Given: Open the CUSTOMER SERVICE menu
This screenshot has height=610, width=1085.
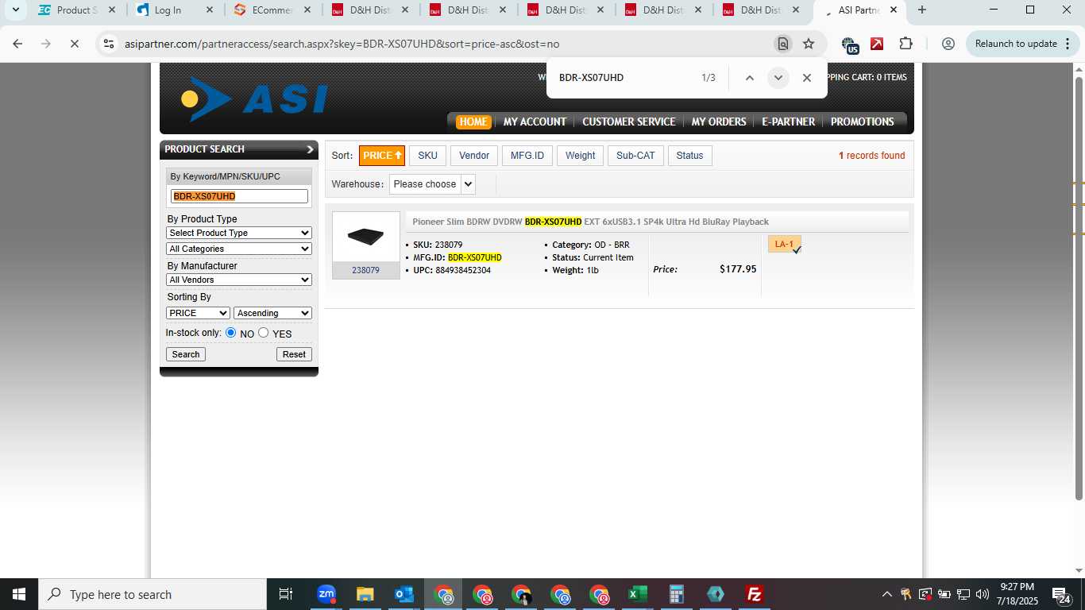Looking at the screenshot, I should click(628, 122).
